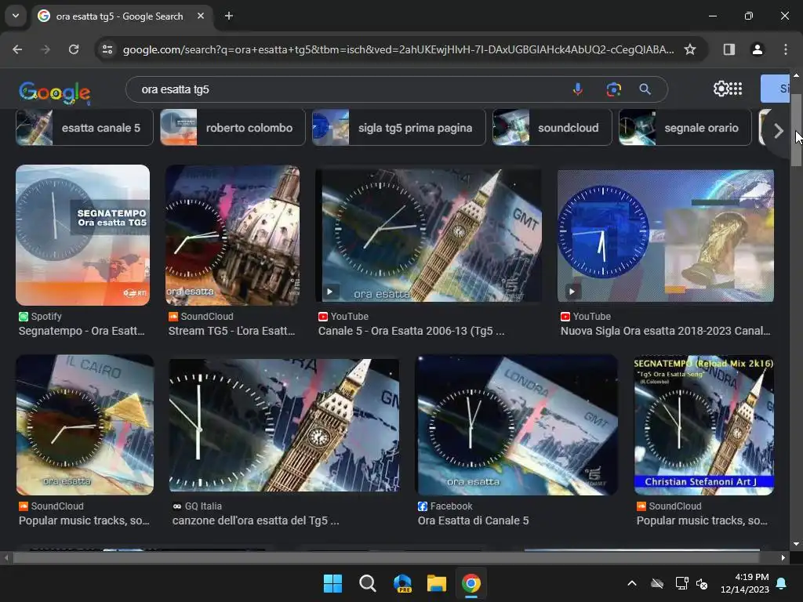Click the Google search box text
Screen dimensions: 803x602
pyautogui.click(x=175, y=89)
